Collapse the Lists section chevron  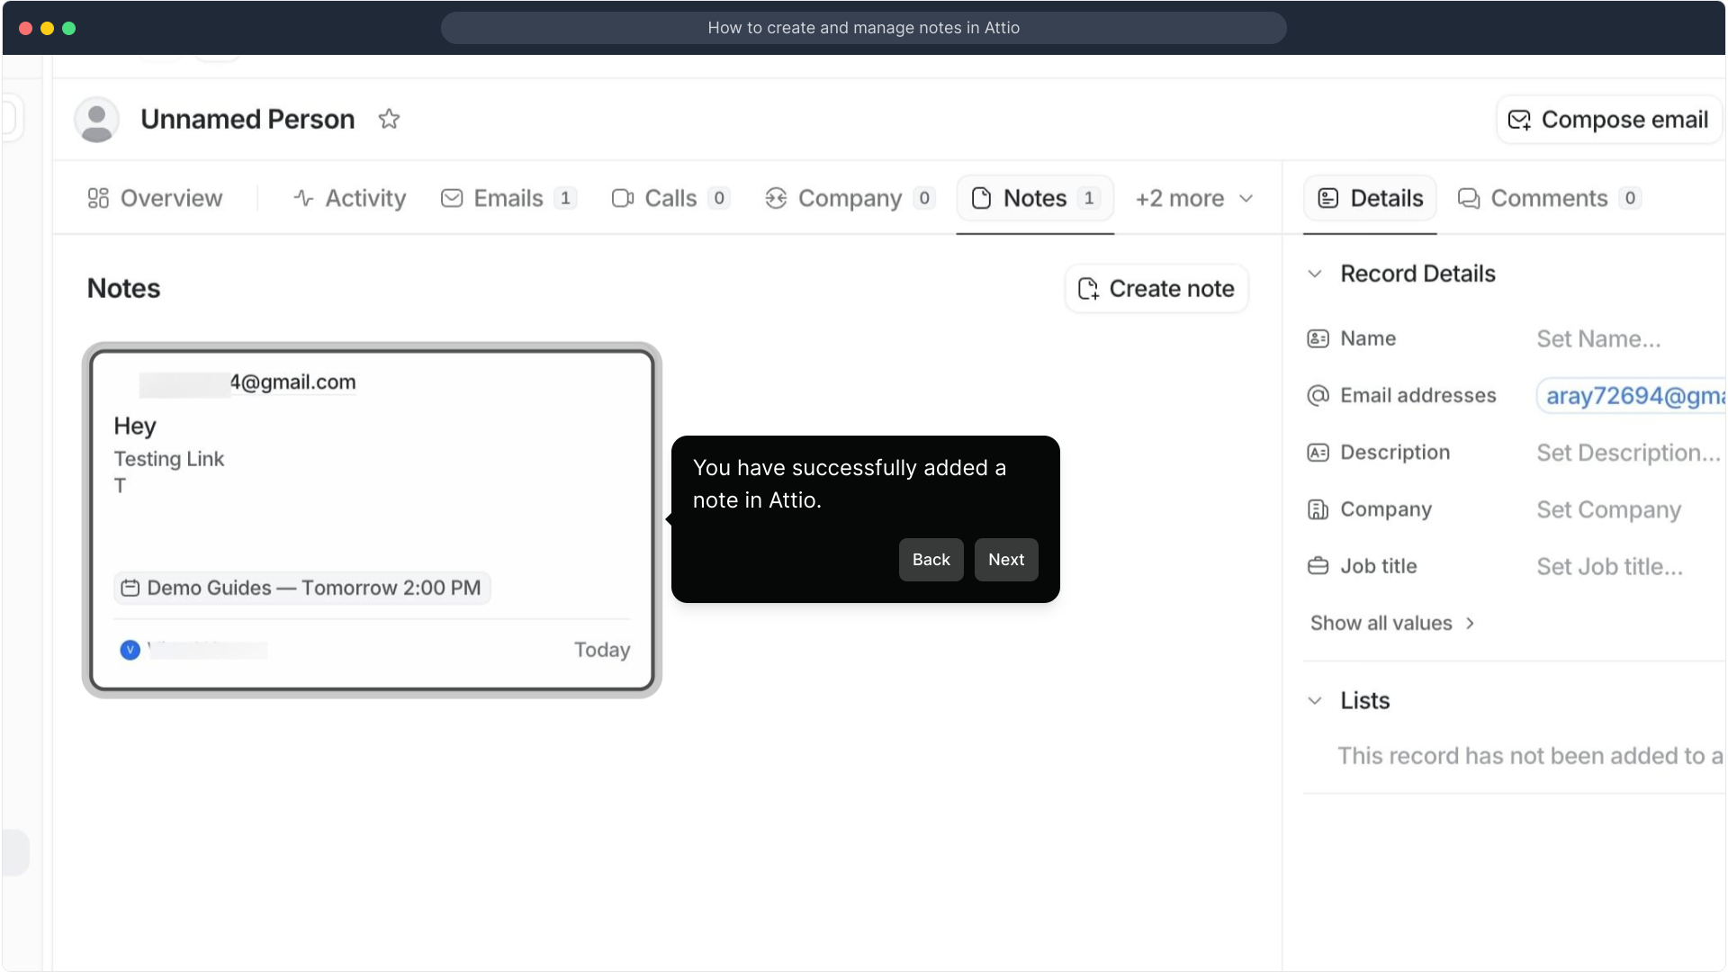pos(1315,700)
